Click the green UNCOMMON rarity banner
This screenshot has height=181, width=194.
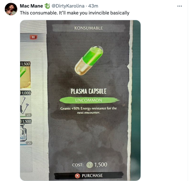pyautogui.click(x=89, y=100)
